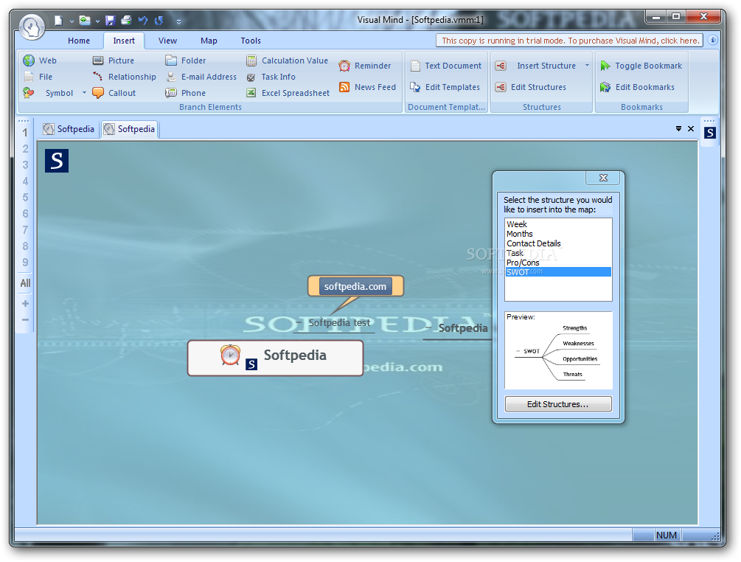Insert a Calculation Value element
This screenshot has height=562, width=741.
click(287, 60)
